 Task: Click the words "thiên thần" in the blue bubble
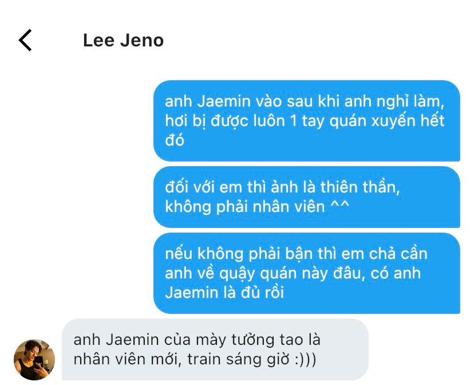pyautogui.click(x=360, y=187)
